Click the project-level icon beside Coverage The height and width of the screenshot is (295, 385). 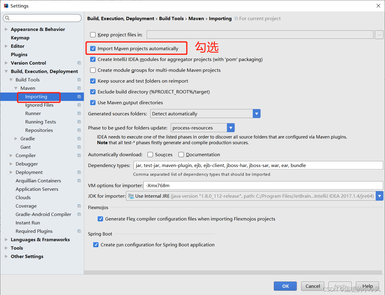click(79, 206)
